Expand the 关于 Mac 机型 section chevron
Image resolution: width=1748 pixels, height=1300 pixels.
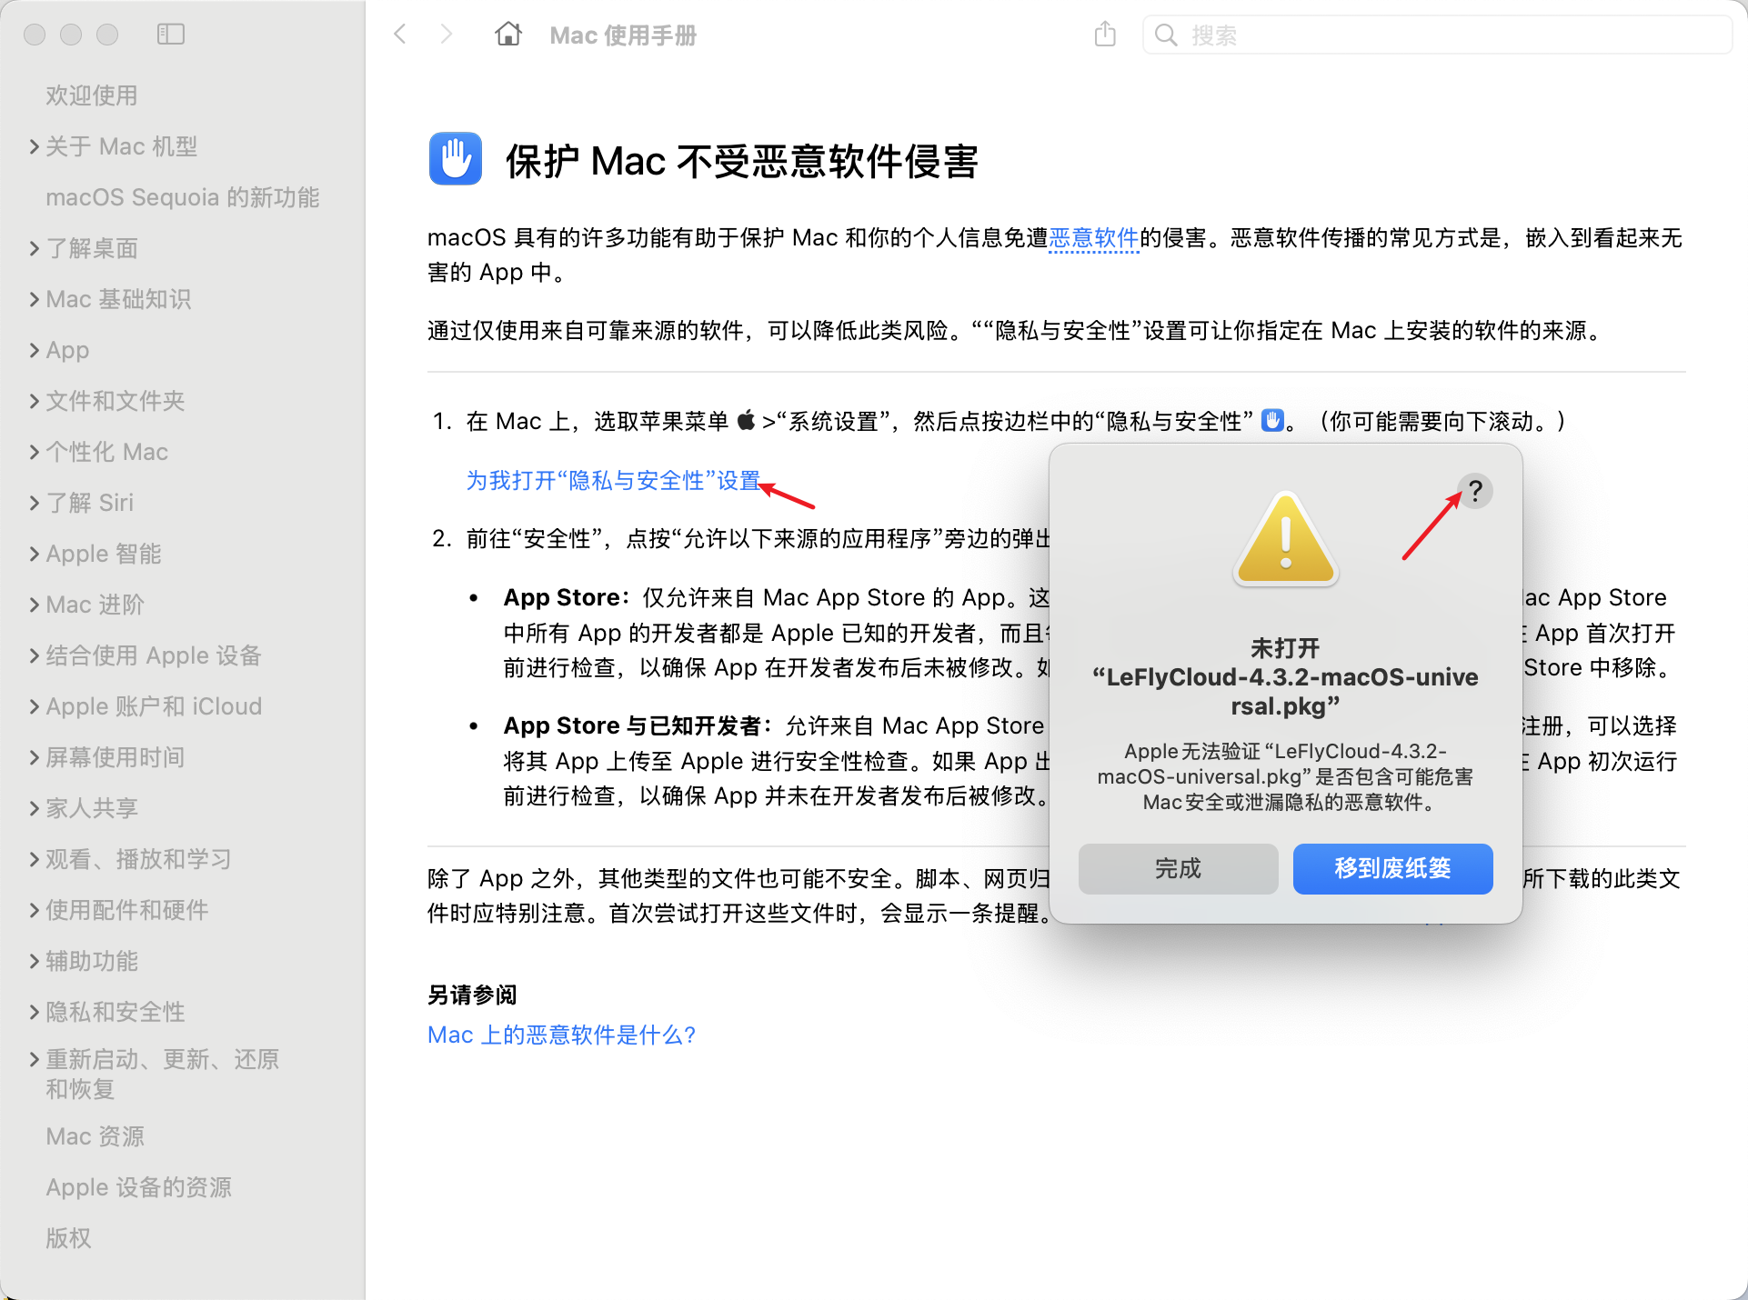click(x=34, y=146)
